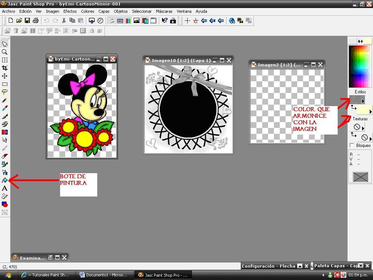373x280 pixels.
Task: Select the Preset Shapes tool
Action: 5,204
